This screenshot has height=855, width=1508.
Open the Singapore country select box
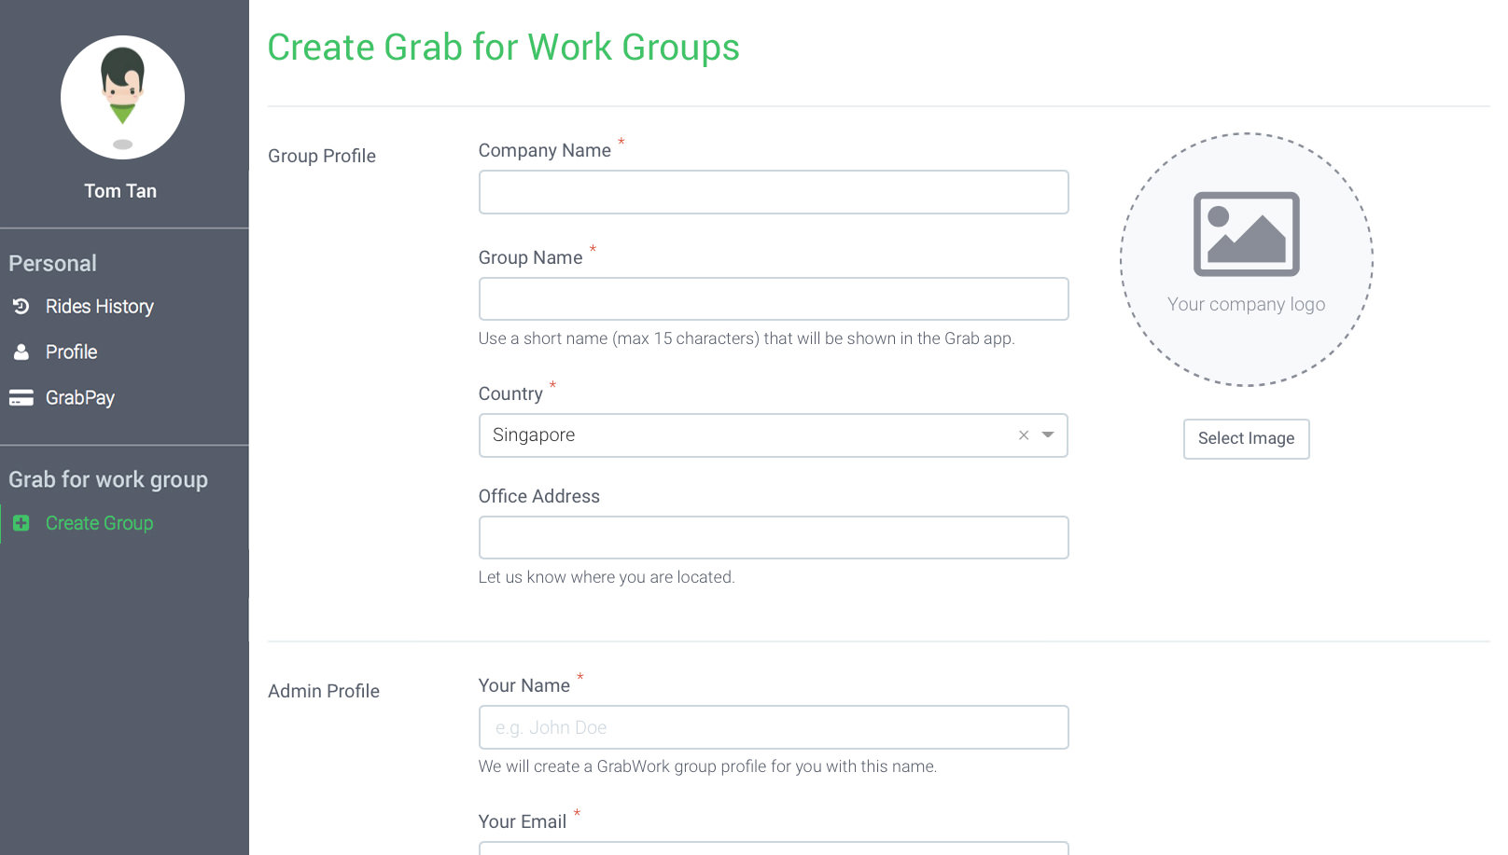pos(747,435)
